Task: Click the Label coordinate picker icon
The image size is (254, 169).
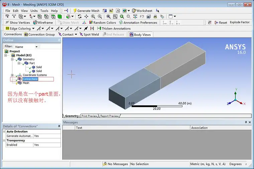Action: 7,16
